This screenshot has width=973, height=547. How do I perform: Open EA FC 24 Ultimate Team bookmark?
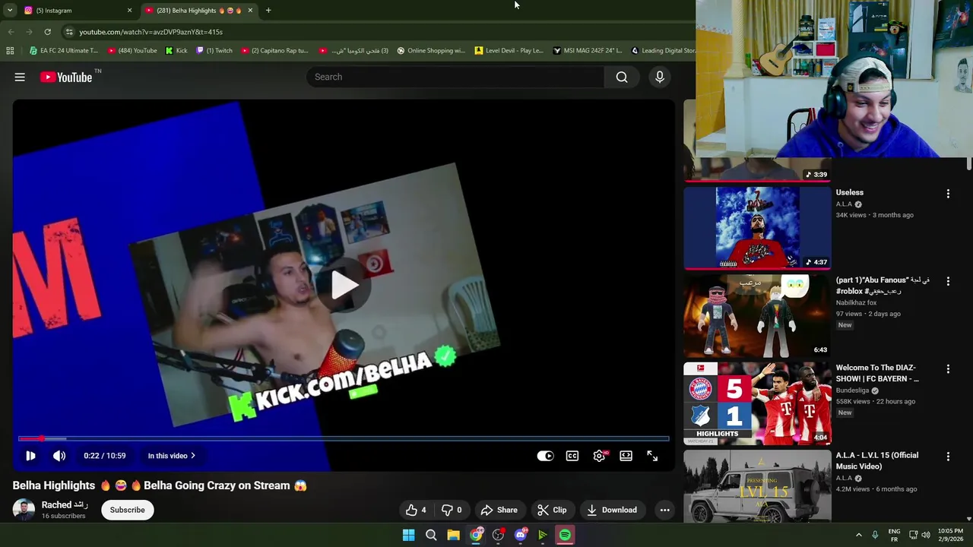tap(63, 51)
